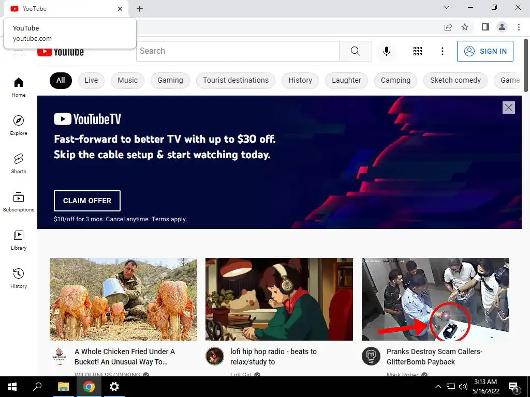Screen dimensions: 530x397
Task: Open the hamburger guide menu
Action: (x=19, y=52)
